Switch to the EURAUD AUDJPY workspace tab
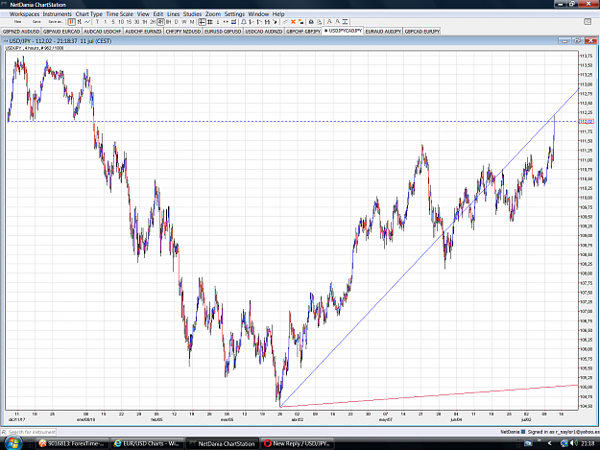Screen dimensions: 600x450 click(x=383, y=32)
